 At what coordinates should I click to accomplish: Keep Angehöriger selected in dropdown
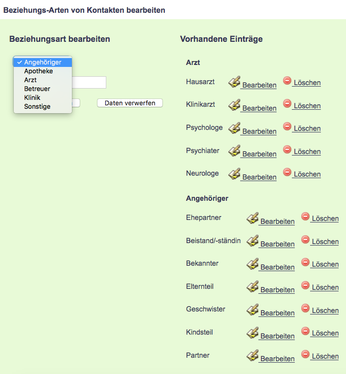(42, 62)
